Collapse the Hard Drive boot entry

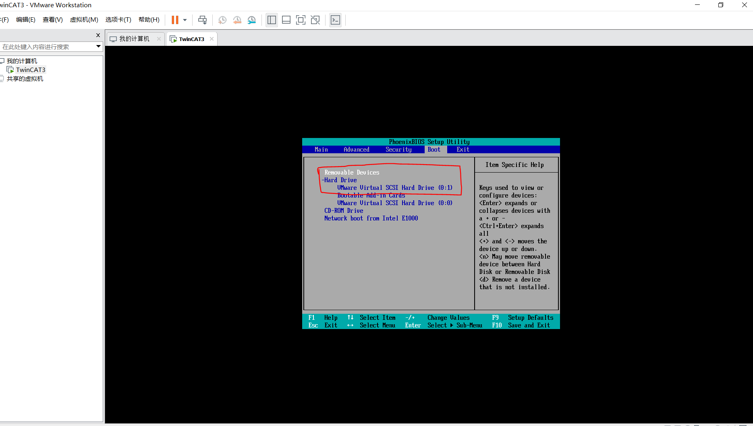click(339, 180)
